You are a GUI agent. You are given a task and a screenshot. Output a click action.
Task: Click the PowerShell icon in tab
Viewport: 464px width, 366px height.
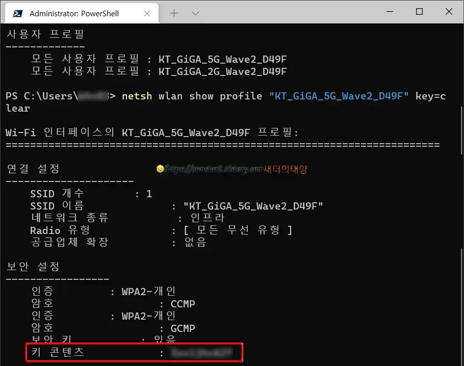coord(18,14)
